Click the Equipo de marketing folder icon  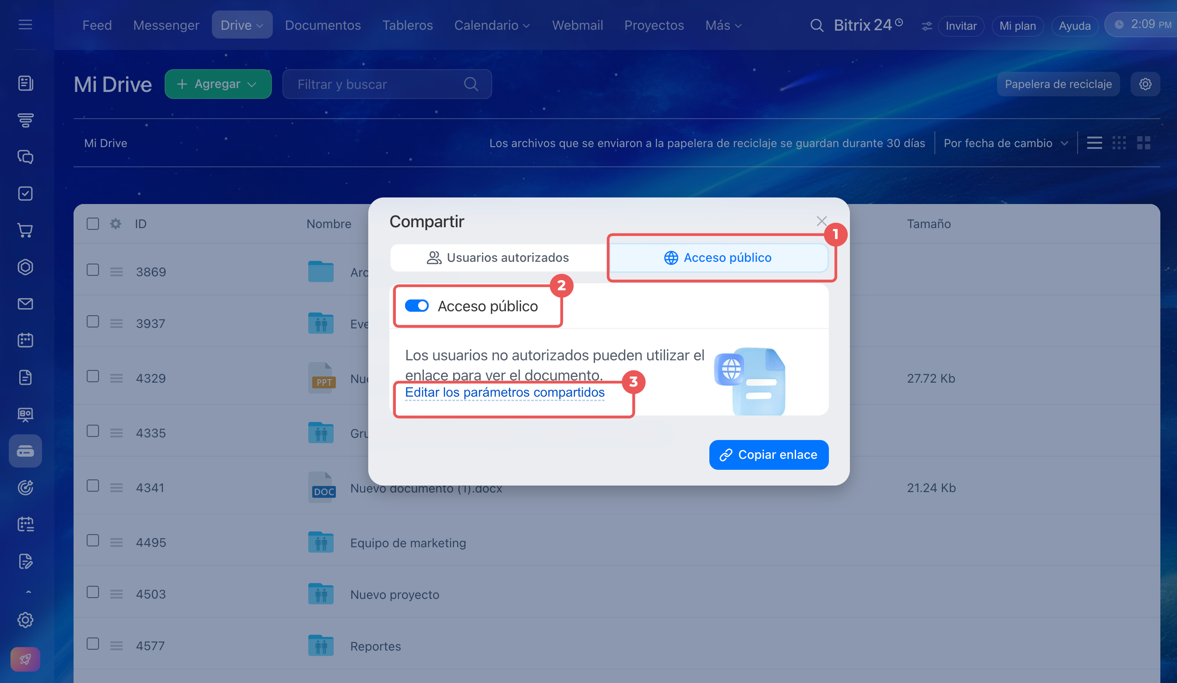[x=321, y=542]
